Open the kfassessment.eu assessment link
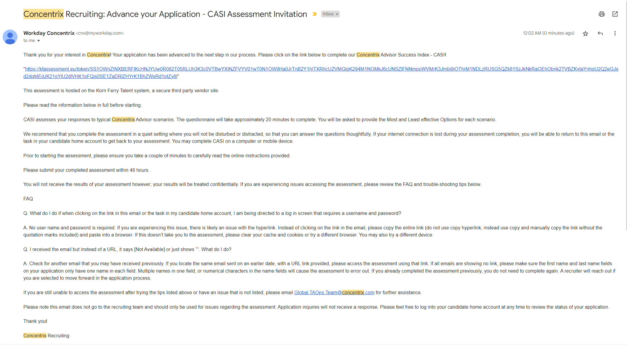This screenshot has height=345, width=627. pos(321,73)
